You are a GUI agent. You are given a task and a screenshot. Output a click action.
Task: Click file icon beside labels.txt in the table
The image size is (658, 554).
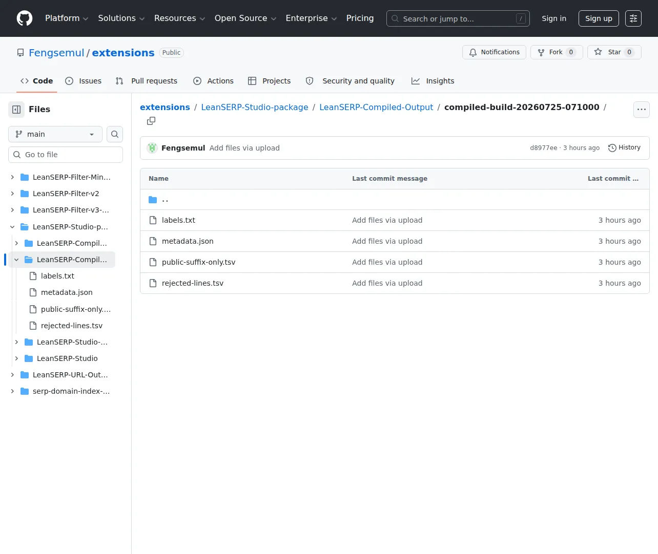(x=153, y=220)
